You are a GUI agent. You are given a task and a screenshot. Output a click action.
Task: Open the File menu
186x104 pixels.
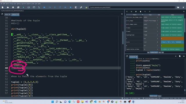coord(1,4)
